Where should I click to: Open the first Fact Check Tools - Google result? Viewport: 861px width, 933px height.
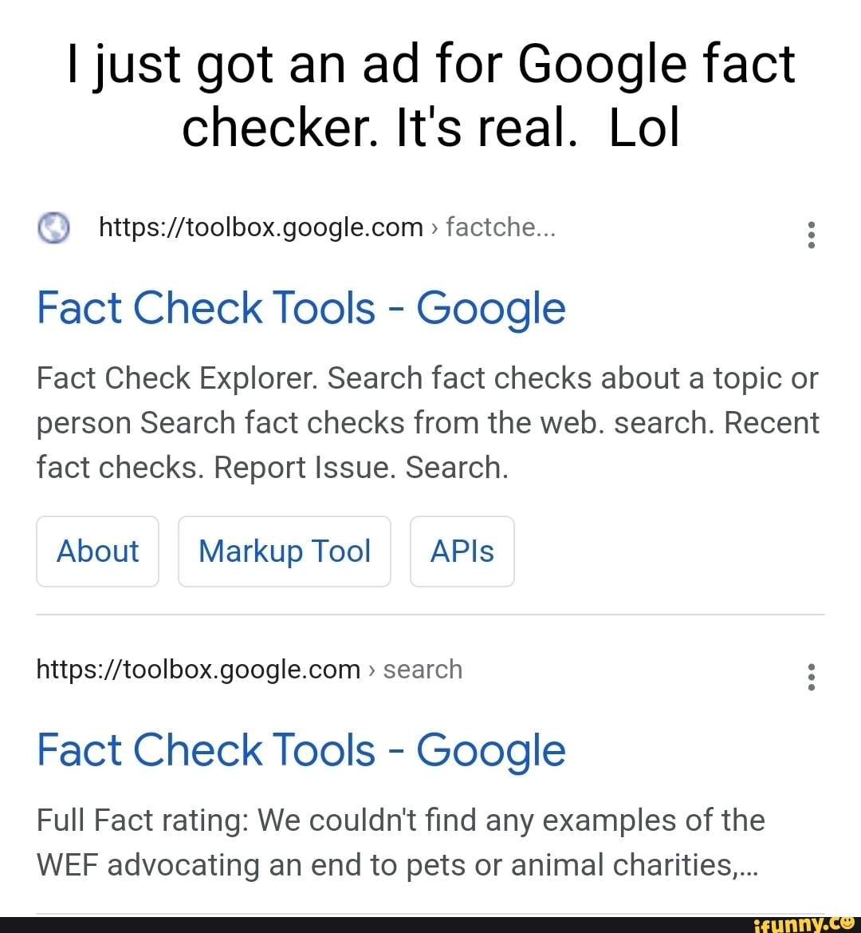(301, 308)
